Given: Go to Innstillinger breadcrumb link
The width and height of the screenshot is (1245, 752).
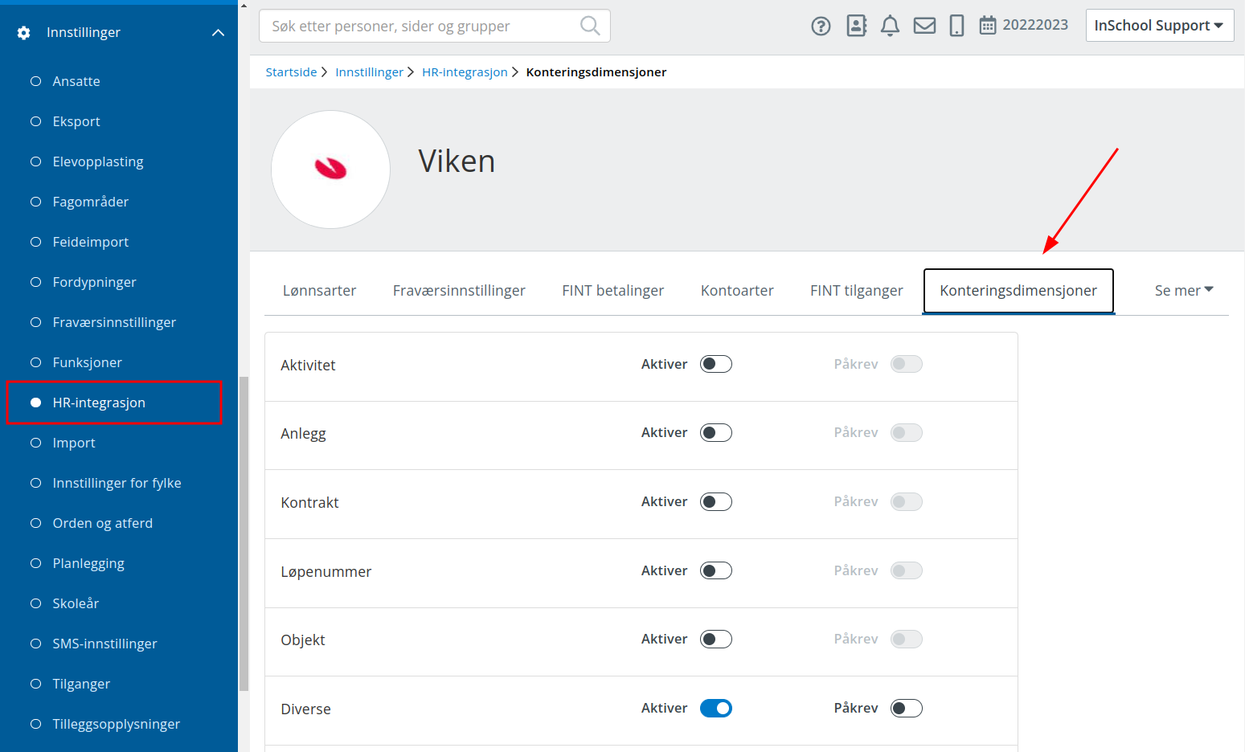Looking at the screenshot, I should pos(370,72).
